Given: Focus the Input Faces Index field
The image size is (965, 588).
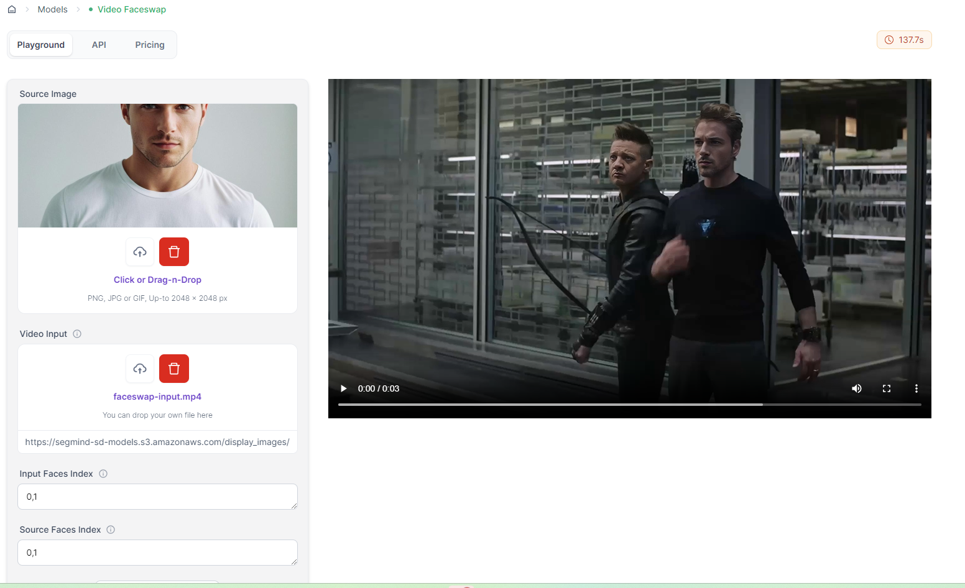Looking at the screenshot, I should pos(157,497).
